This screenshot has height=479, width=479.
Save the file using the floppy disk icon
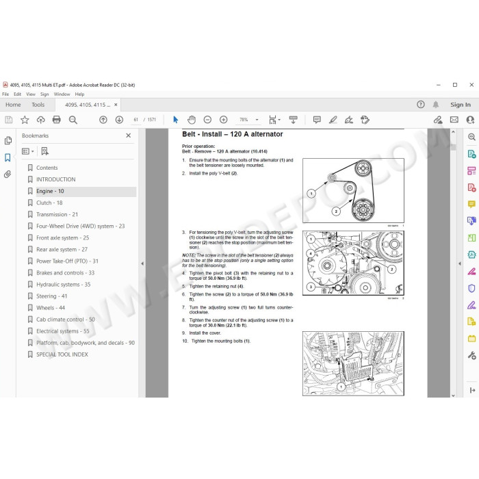(9, 120)
